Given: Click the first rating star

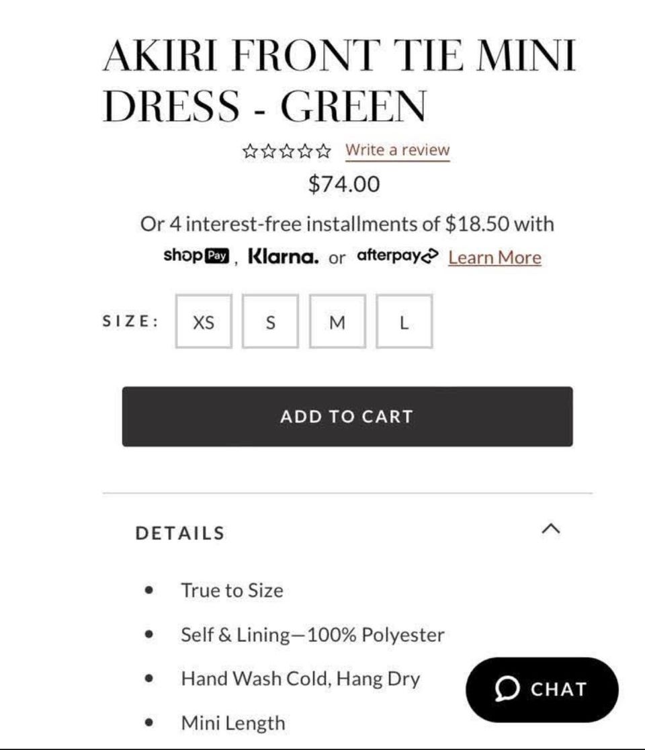Looking at the screenshot, I should (251, 151).
